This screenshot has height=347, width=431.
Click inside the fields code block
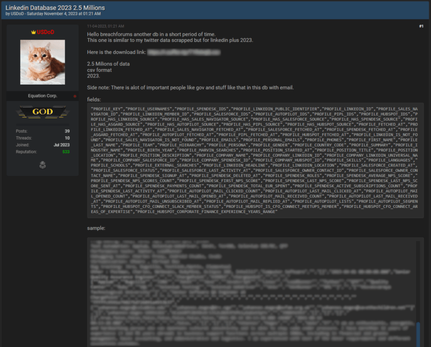pos(255,160)
